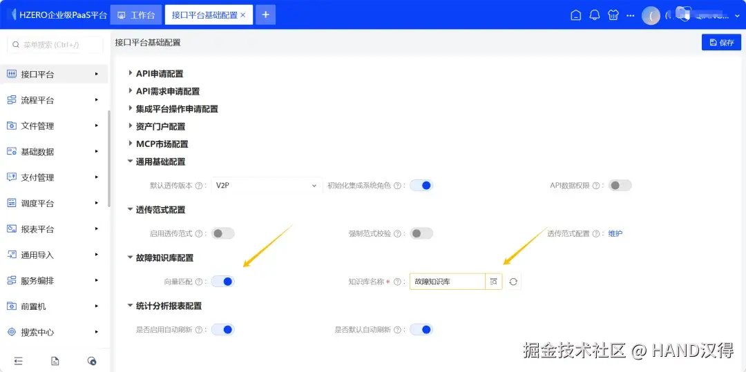This screenshot has width=746, height=372.
Task: Click help icon next to API数据权限
Action: [x=595, y=186]
